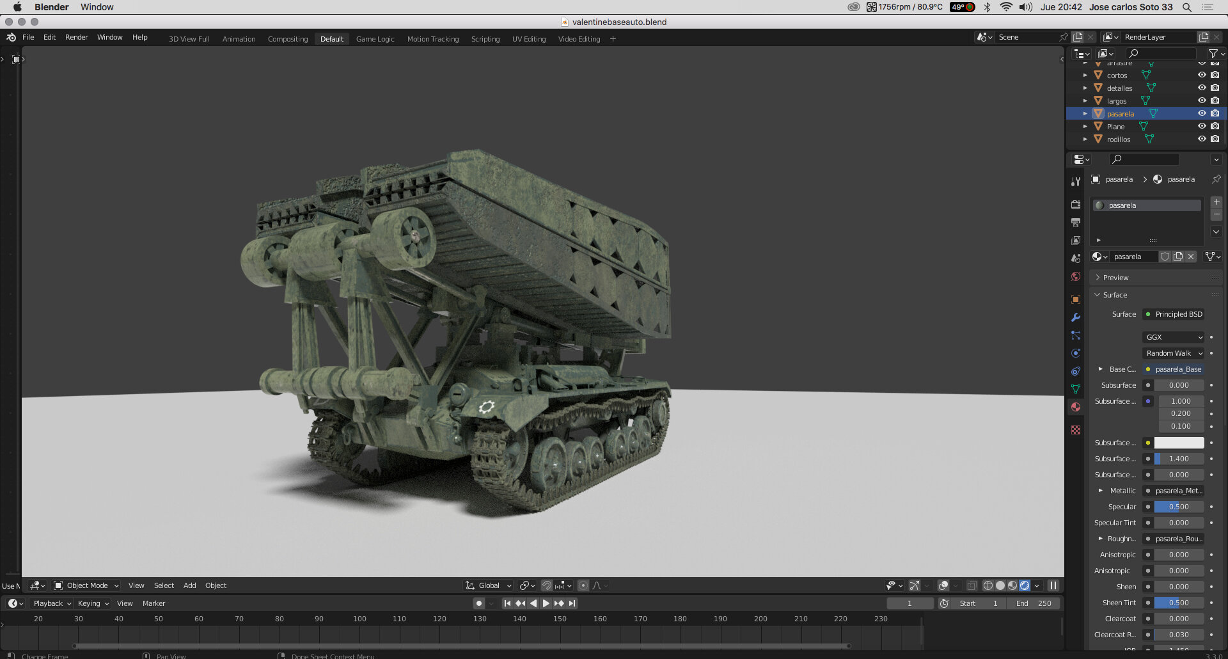Hide the cortos object in viewport

point(1202,75)
